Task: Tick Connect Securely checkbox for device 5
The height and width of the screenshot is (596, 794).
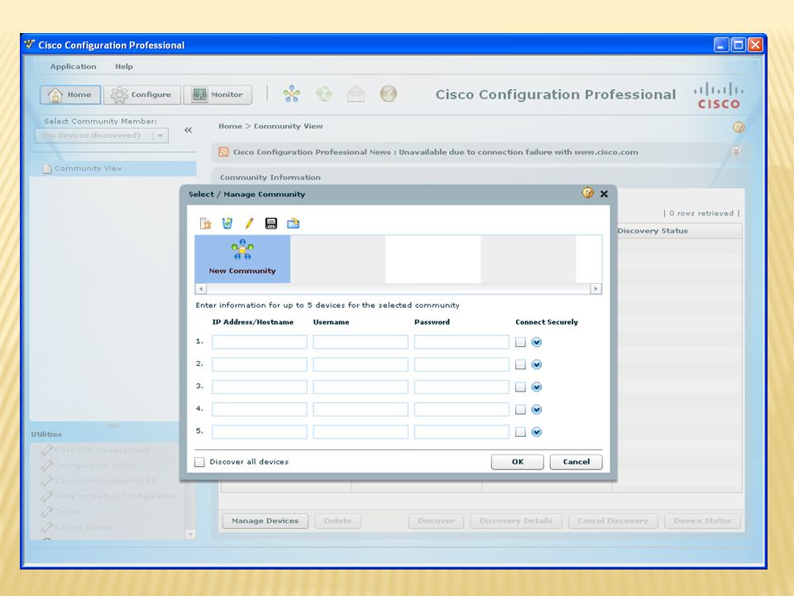Action: coord(520,432)
